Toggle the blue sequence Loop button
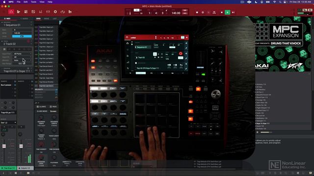The width and height of the screenshot is (314, 176). [22, 36]
